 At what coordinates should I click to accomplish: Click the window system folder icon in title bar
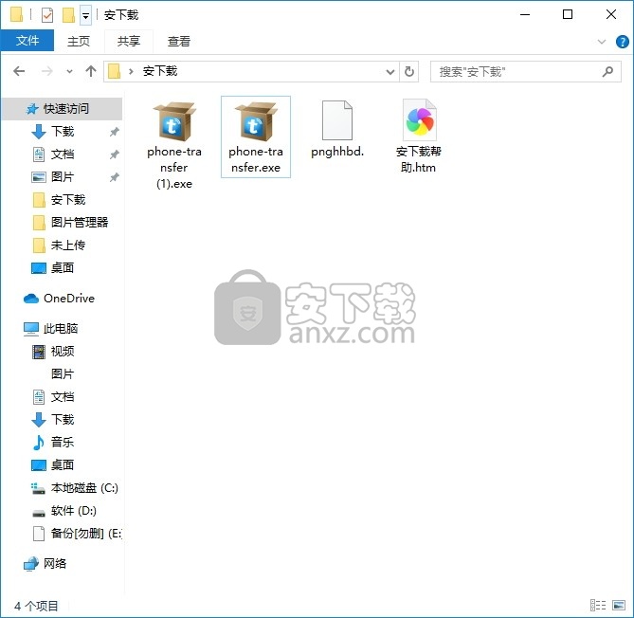click(16, 14)
